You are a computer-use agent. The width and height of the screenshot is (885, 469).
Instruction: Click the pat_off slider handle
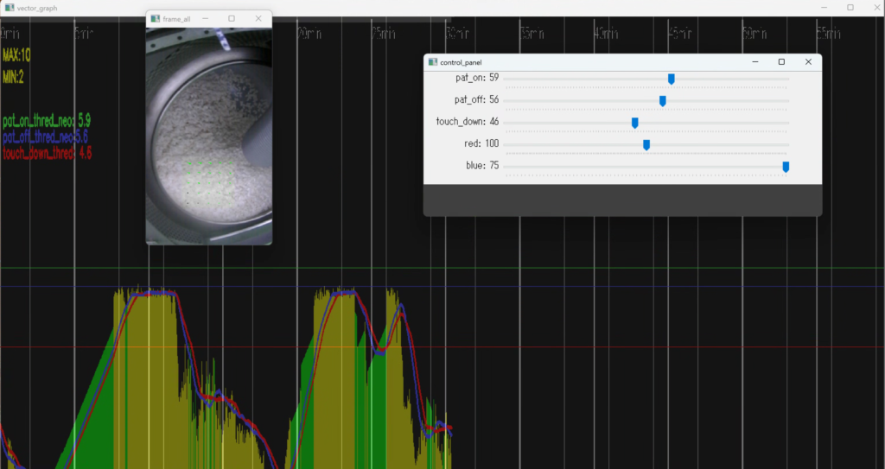[x=663, y=101]
